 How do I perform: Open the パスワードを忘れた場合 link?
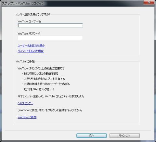(31, 51)
